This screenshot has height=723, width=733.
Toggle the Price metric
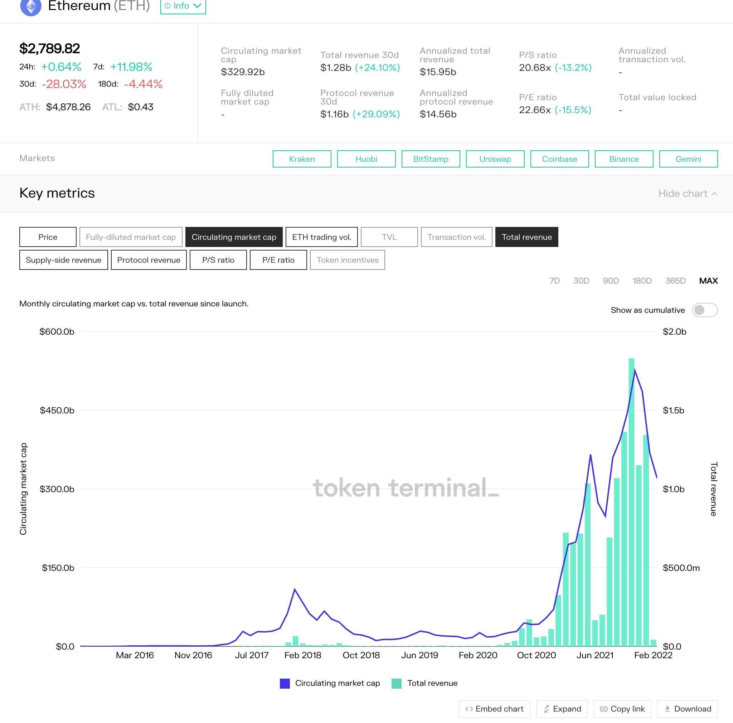coord(48,237)
